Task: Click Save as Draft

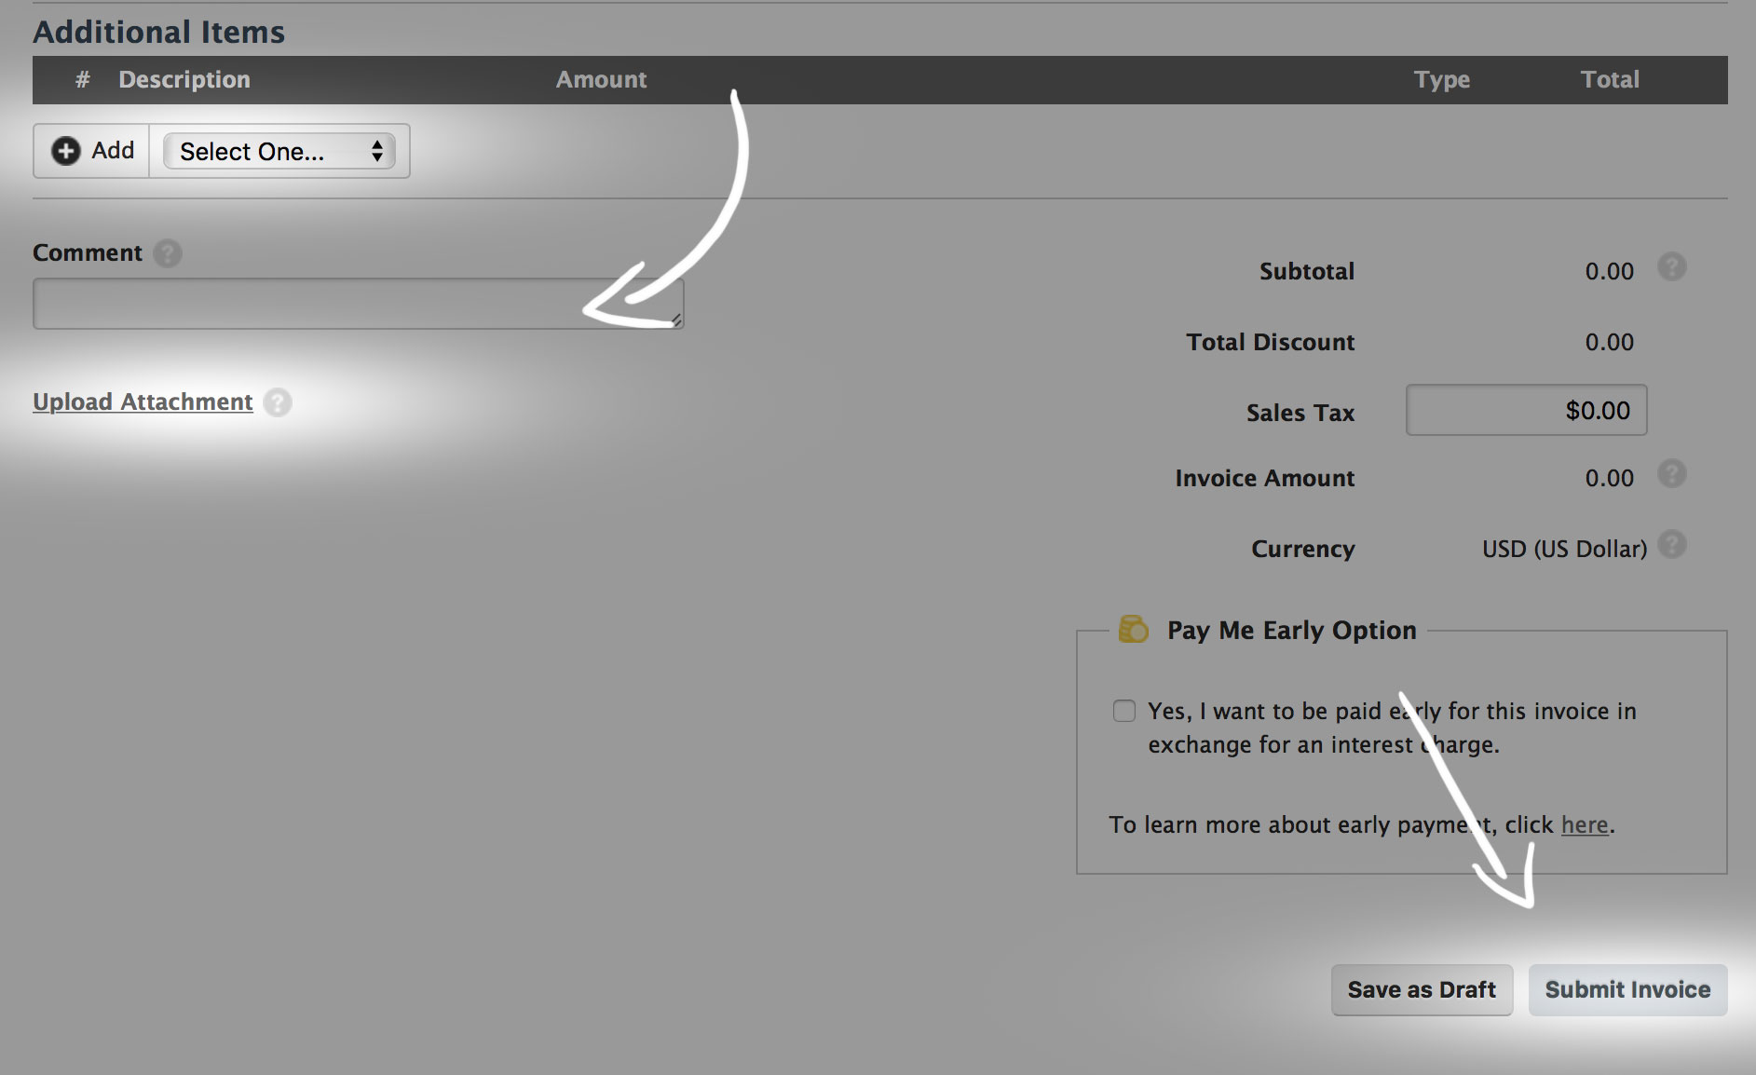Action: [x=1422, y=989]
